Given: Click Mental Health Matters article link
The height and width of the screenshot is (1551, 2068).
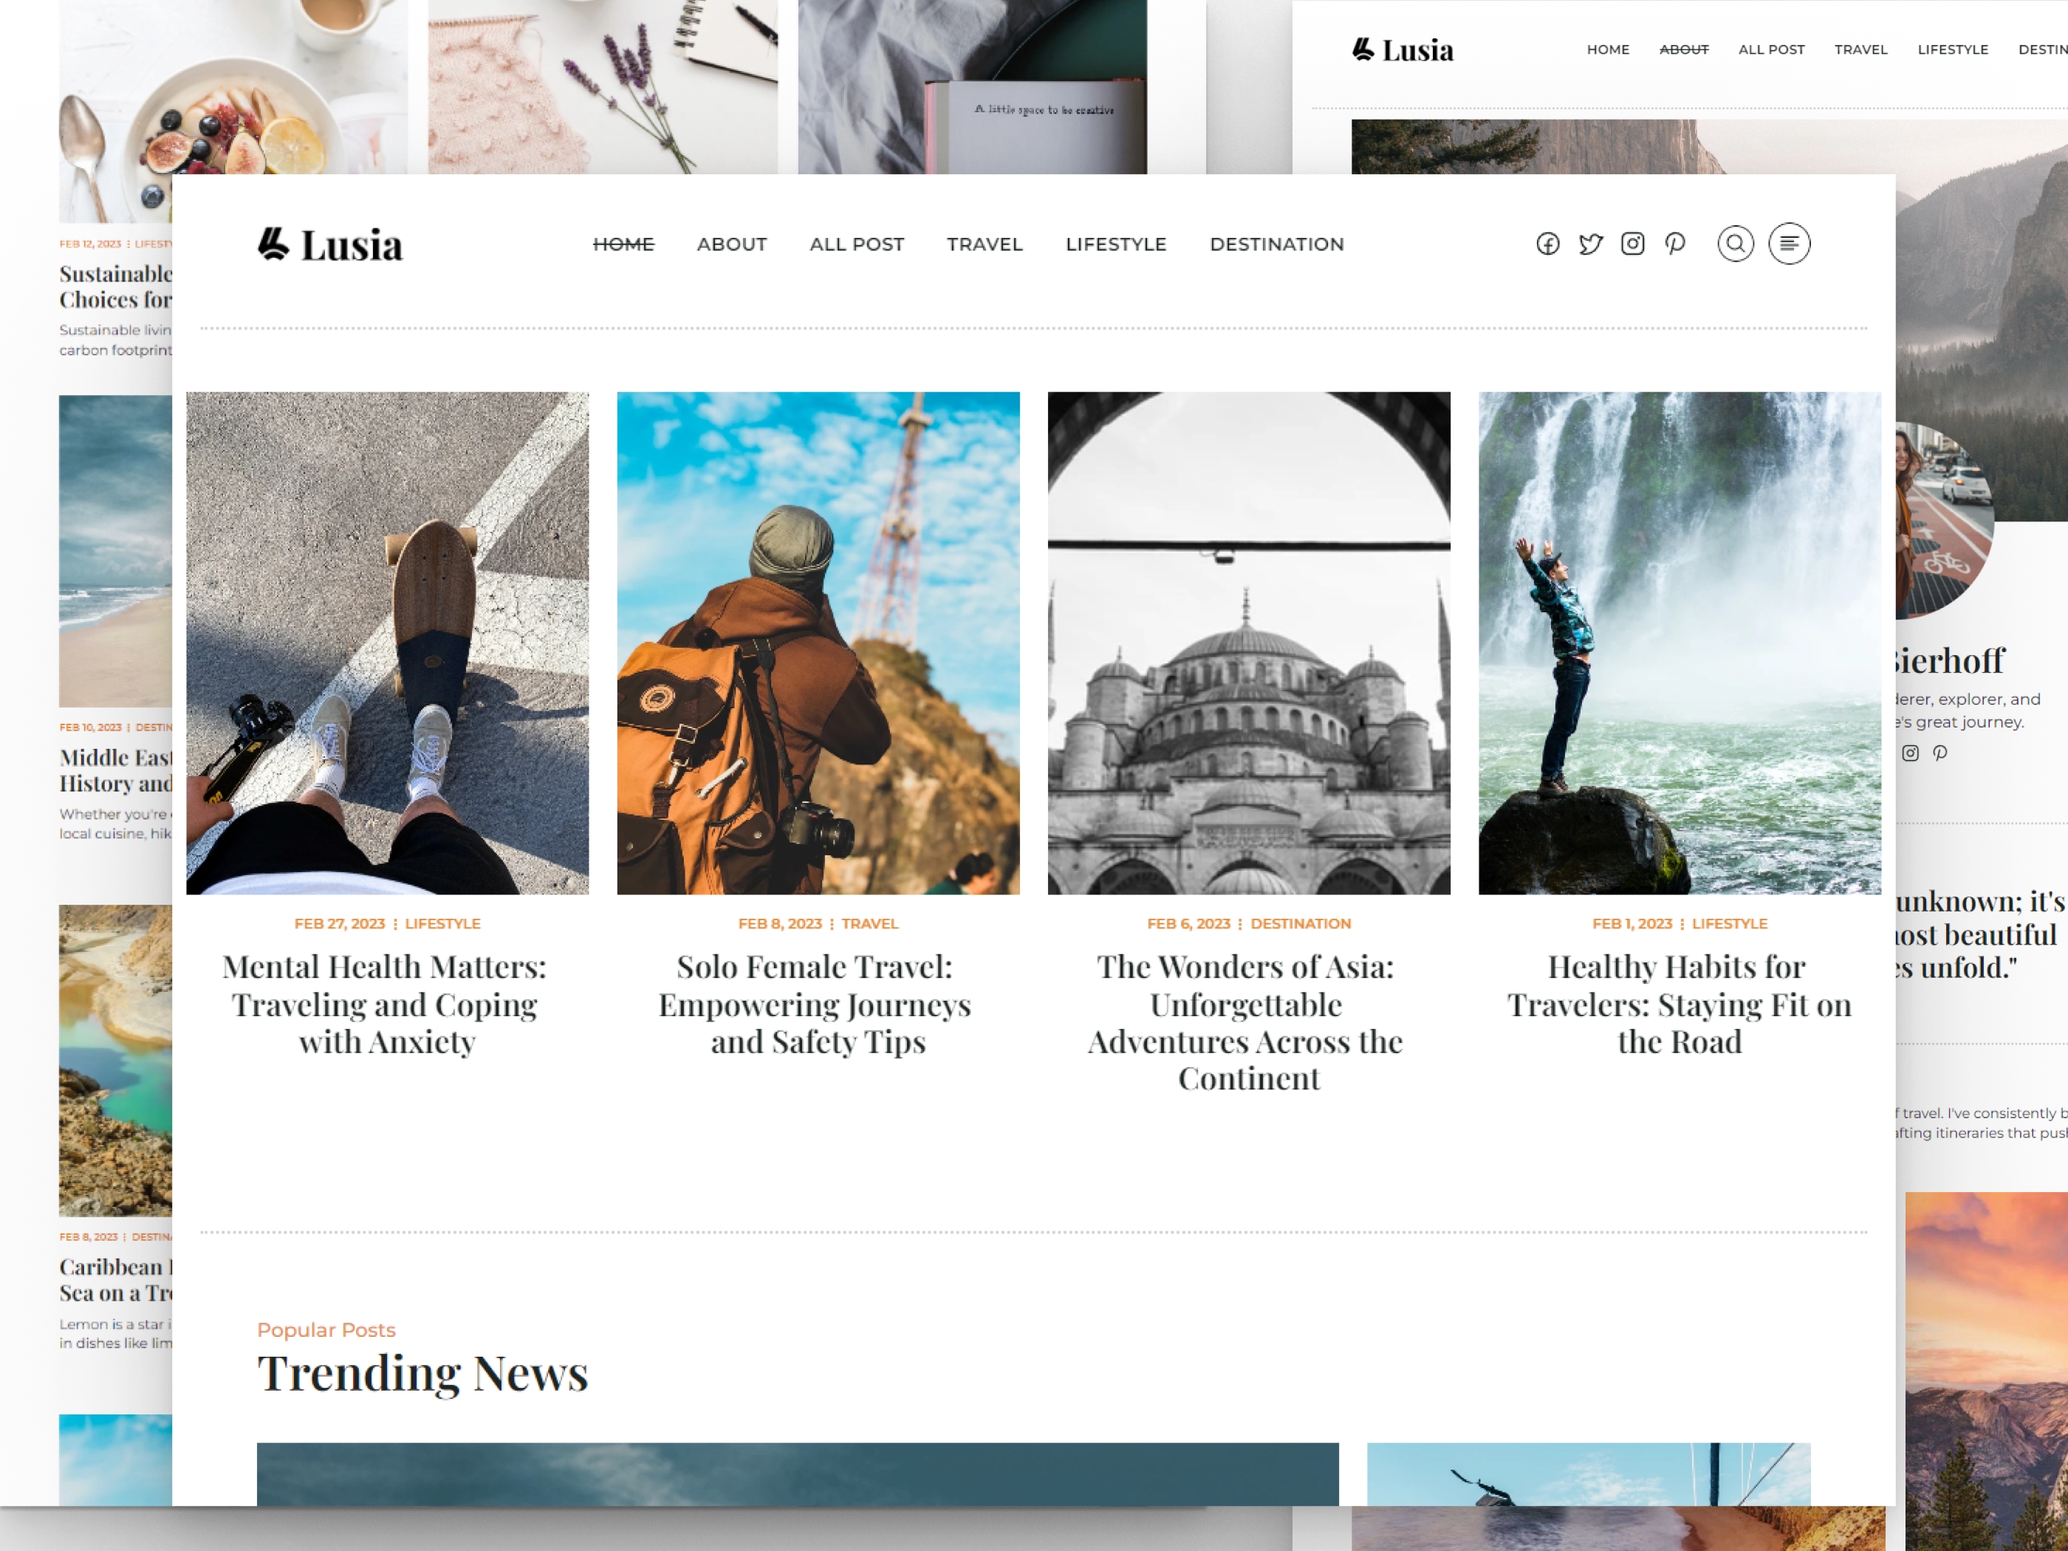Looking at the screenshot, I should point(386,1004).
